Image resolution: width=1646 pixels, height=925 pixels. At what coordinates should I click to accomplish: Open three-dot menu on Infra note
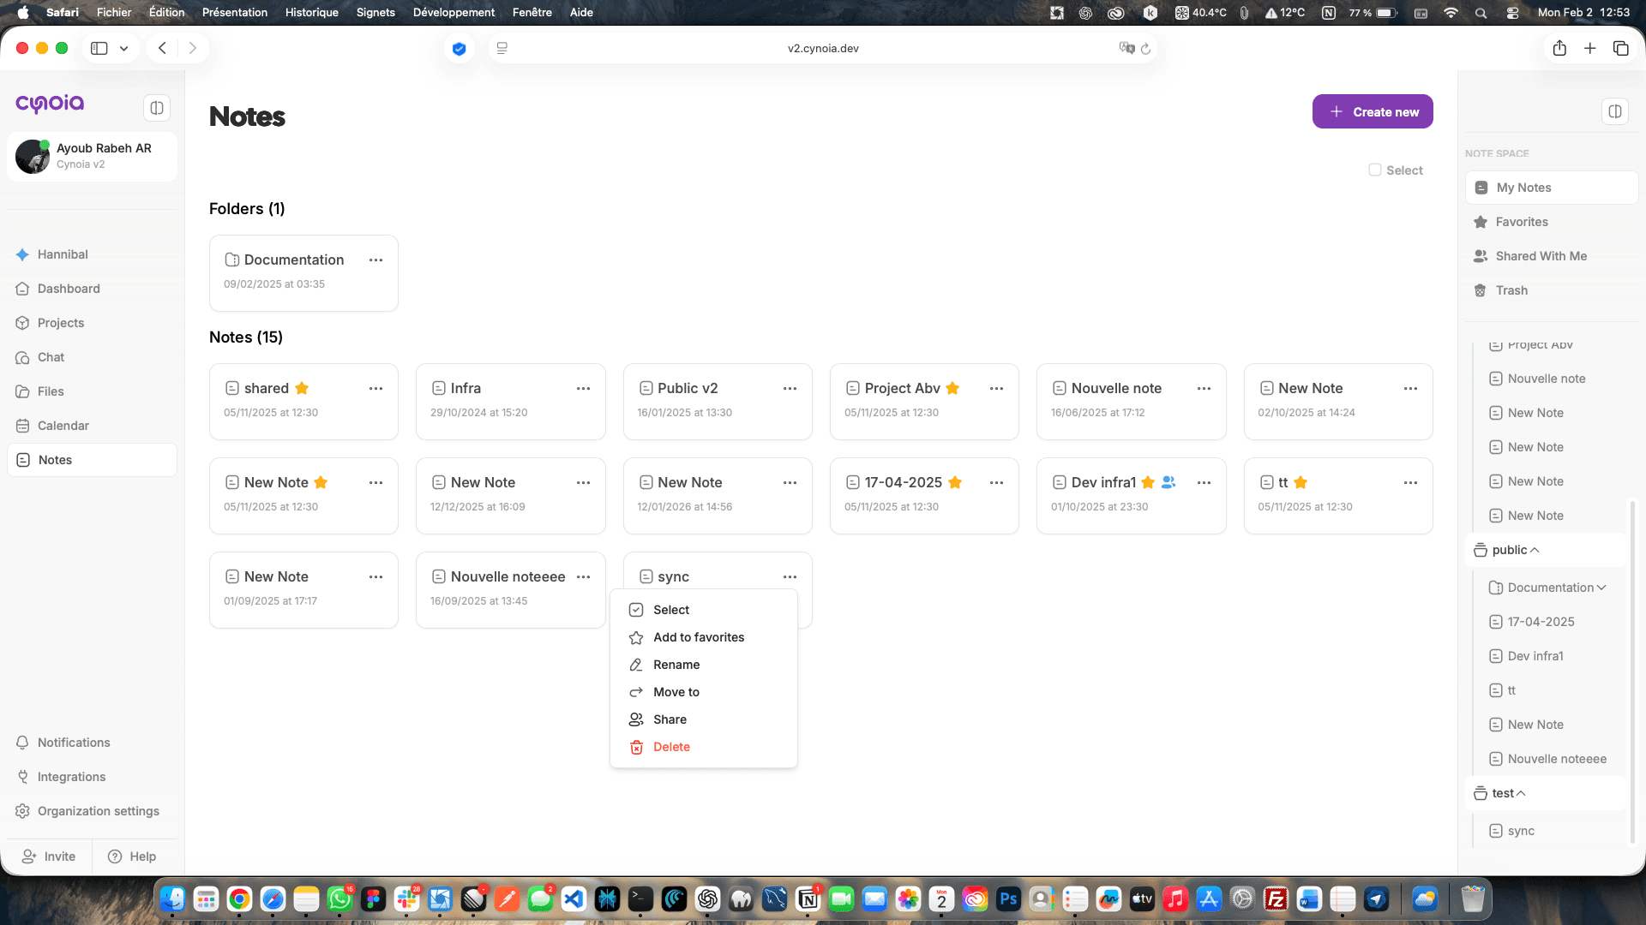[x=583, y=388]
